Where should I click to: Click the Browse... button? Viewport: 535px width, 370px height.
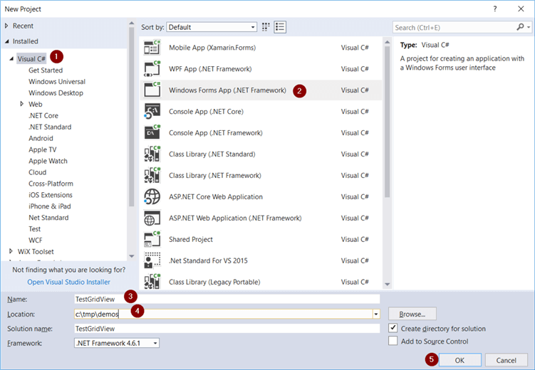pos(412,314)
